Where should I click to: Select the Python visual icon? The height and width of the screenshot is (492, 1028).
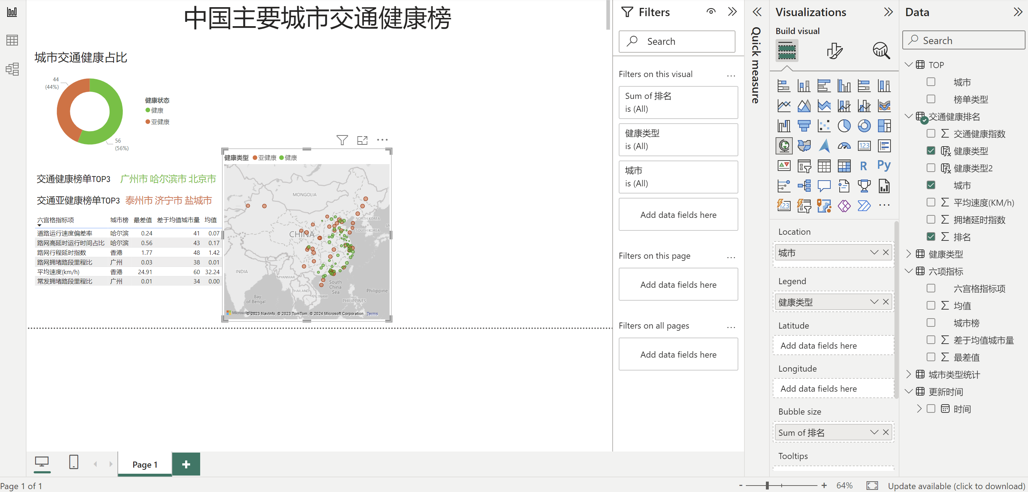click(x=884, y=166)
